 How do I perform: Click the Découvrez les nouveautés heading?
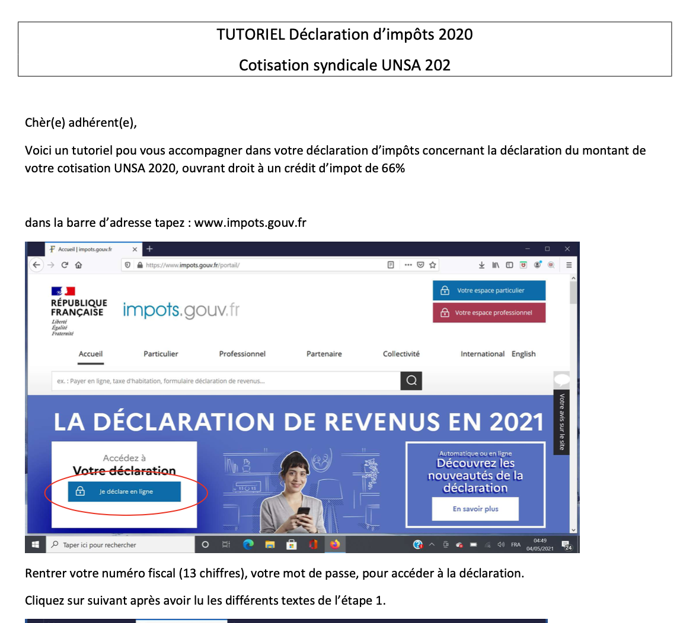[x=475, y=476]
